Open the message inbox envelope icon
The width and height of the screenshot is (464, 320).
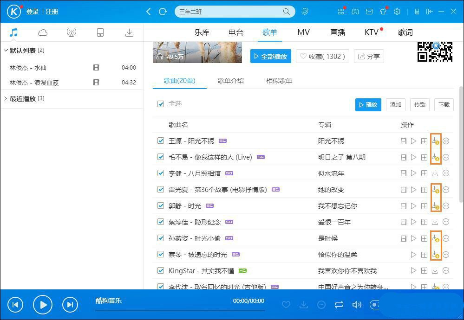pos(369,12)
